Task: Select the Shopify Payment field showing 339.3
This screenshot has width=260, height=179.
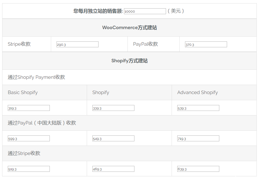Action: click(x=114, y=108)
